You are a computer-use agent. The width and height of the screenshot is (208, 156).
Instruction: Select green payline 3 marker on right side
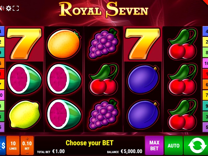[x=205, y=116]
